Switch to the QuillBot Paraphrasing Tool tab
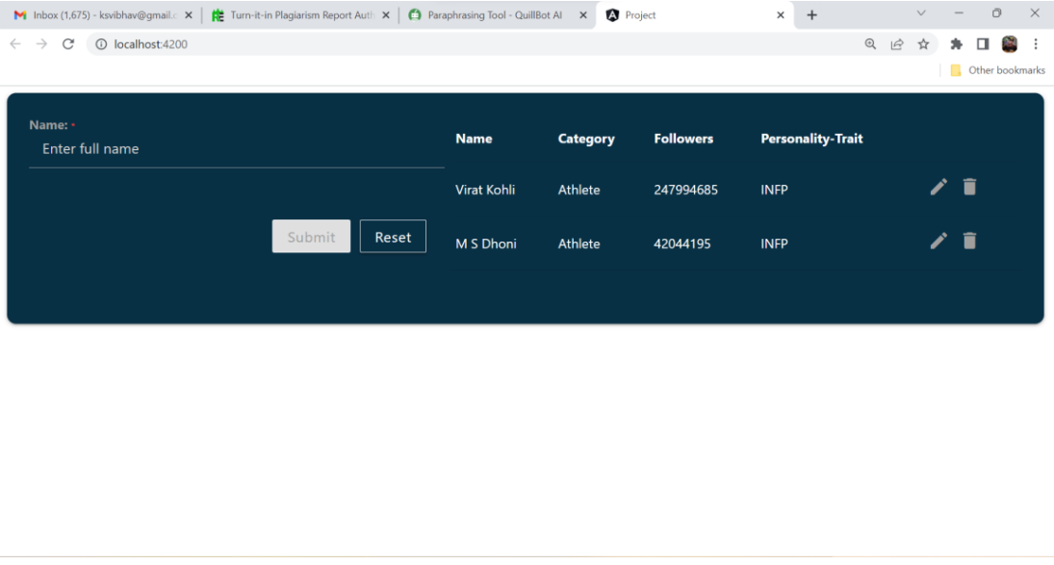1054x565 pixels. point(491,15)
